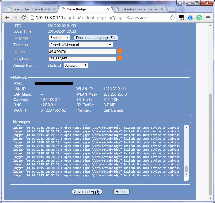Bookmark this page with the star icon

pos(172,18)
